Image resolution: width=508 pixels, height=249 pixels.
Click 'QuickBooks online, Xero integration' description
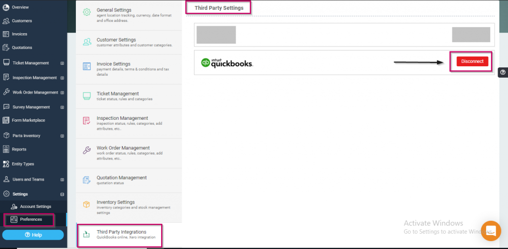click(126, 237)
